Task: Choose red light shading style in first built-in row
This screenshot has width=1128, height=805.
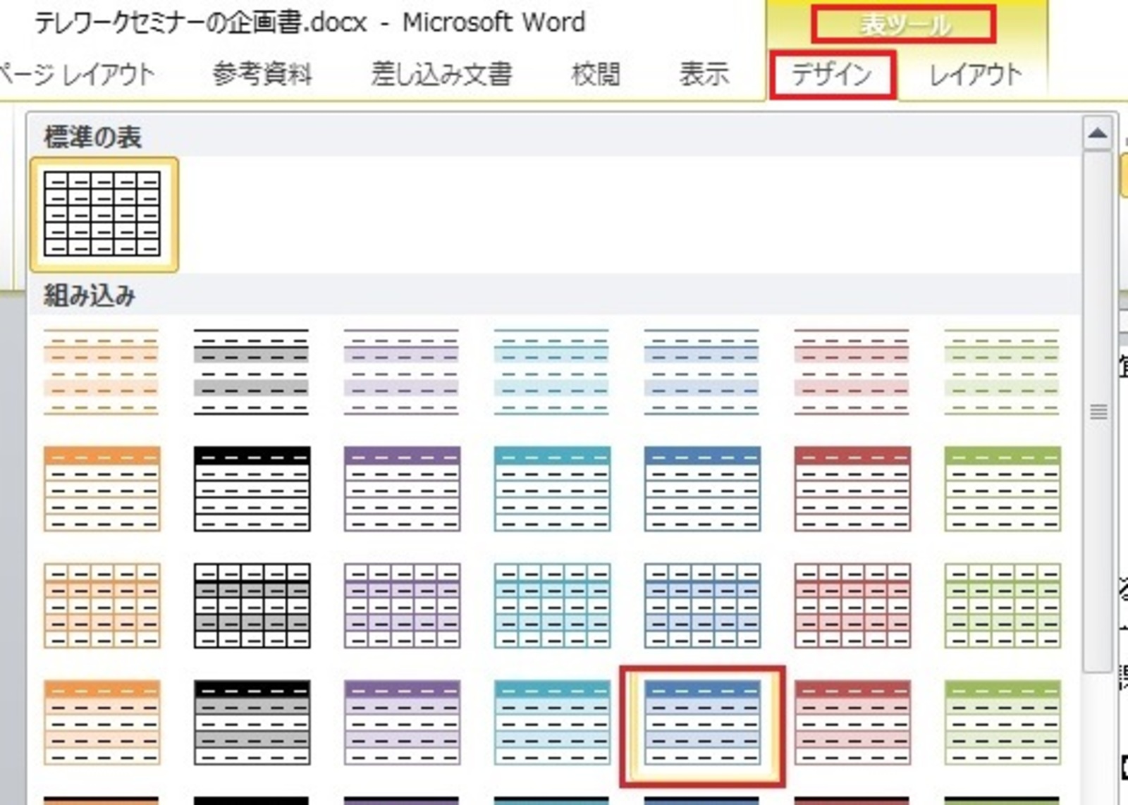Action: coord(852,371)
